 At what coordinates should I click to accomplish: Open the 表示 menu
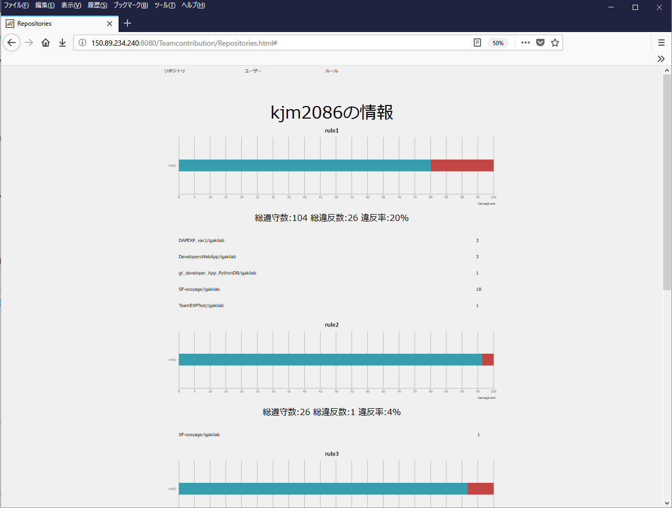71,5
